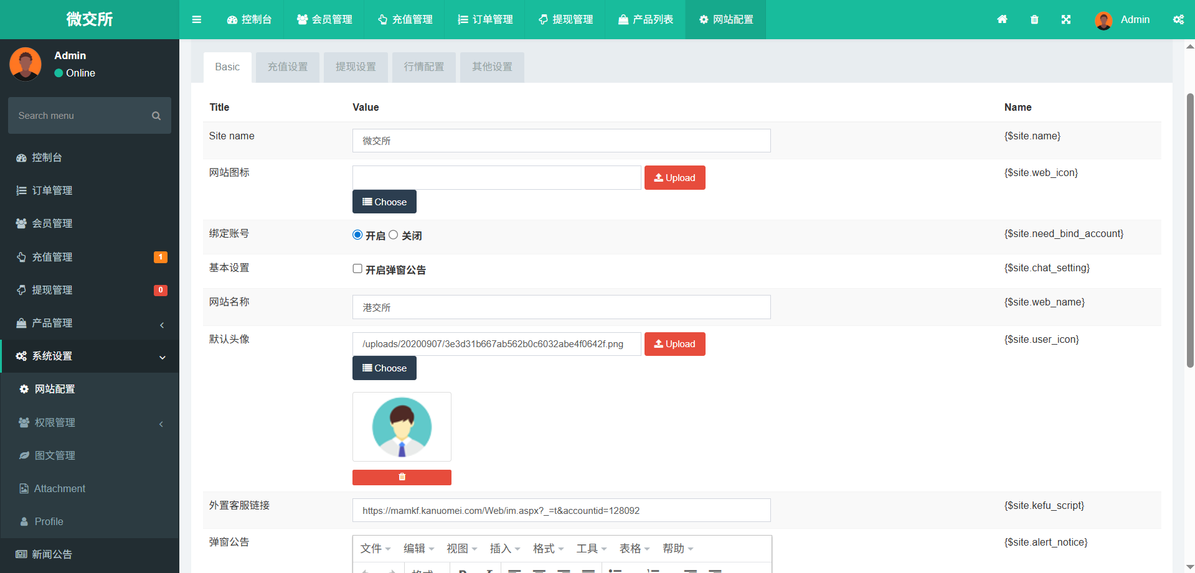Click the trash (clear cache) icon in top bar
Screen dimensions: 1195x573
pos(1034,19)
